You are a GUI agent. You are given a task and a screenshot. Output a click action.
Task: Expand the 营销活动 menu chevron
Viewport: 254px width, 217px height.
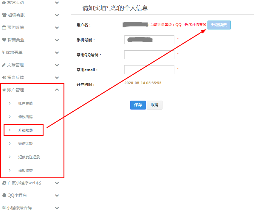click(57, 3)
